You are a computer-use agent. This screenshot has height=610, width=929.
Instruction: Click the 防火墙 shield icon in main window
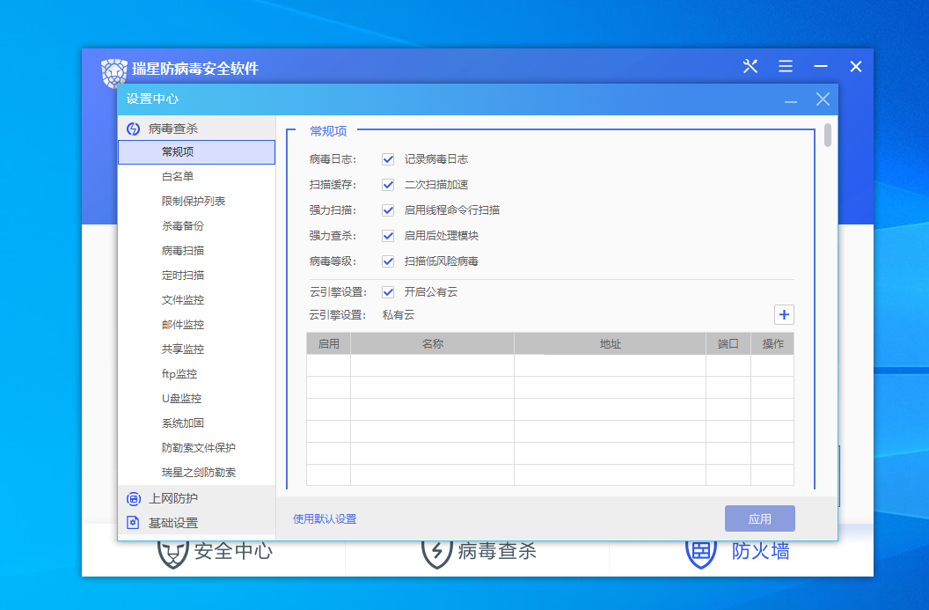[701, 554]
